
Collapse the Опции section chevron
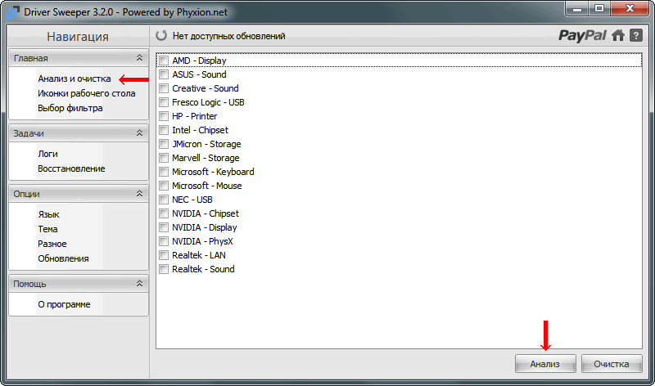pyautogui.click(x=139, y=194)
